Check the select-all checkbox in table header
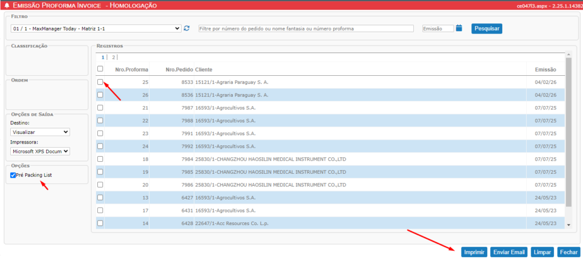583x261 pixels. pyautogui.click(x=100, y=69)
